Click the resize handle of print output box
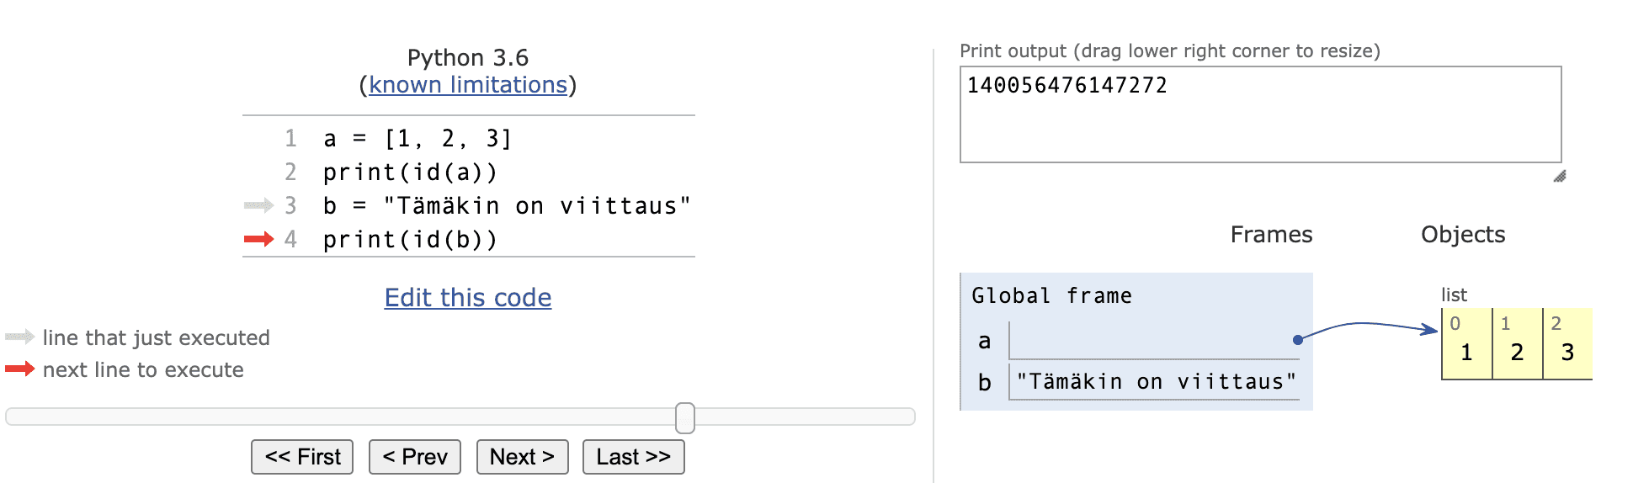The height and width of the screenshot is (483, 1633). point(1559,176)
